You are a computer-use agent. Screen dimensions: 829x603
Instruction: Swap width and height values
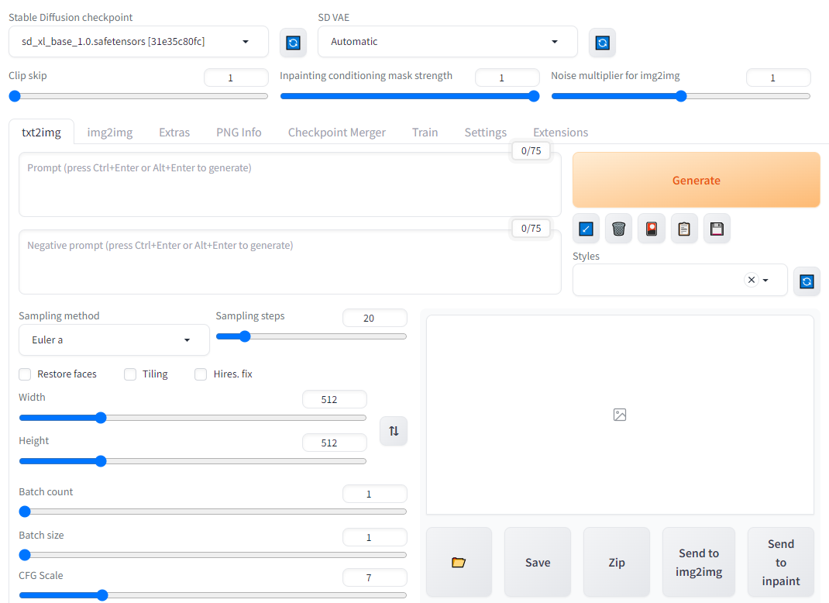pyautogui.click(x=394, y=431)
